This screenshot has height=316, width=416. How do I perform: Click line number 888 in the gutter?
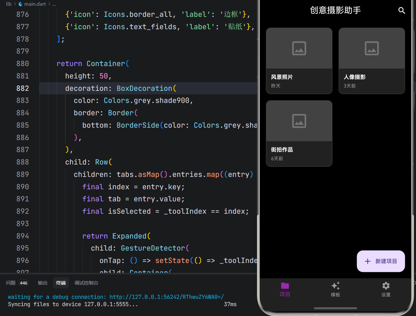[x=23, y=162]
